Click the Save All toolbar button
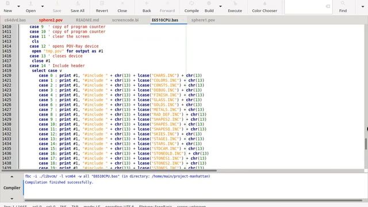This screenshot has height=207, width=368. point(78,7)
